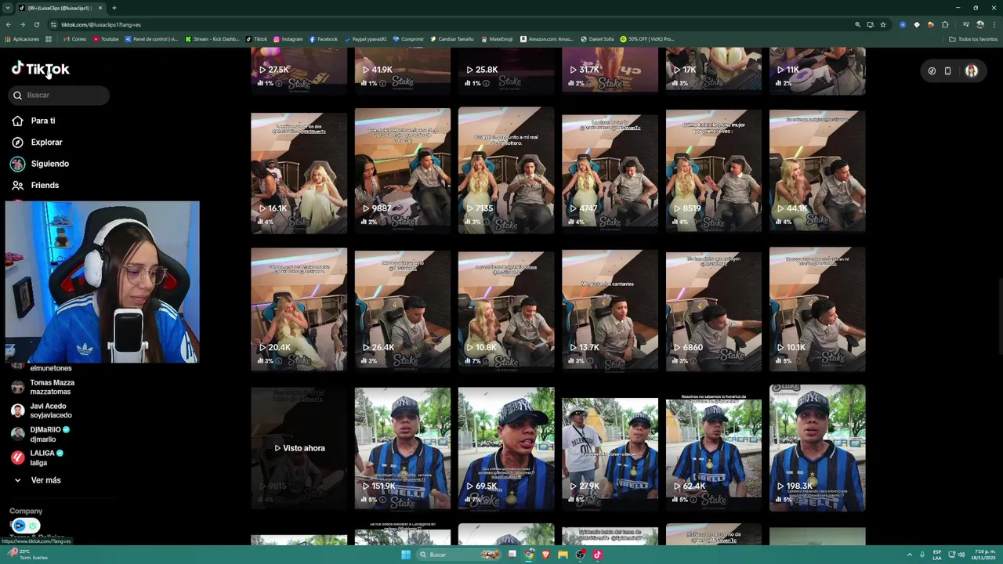Open the Visto ahora video

coord(299,448)
